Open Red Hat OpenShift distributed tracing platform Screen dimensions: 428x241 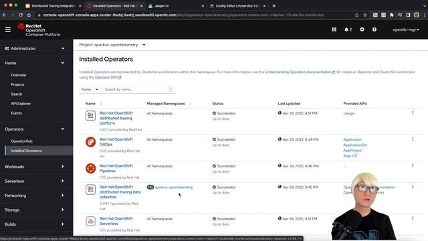[116, 118]
